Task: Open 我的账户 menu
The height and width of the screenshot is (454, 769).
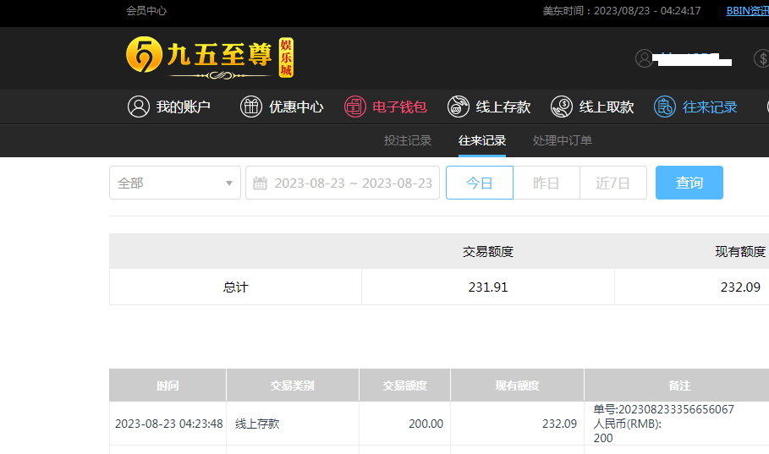Action: [169, 107]
